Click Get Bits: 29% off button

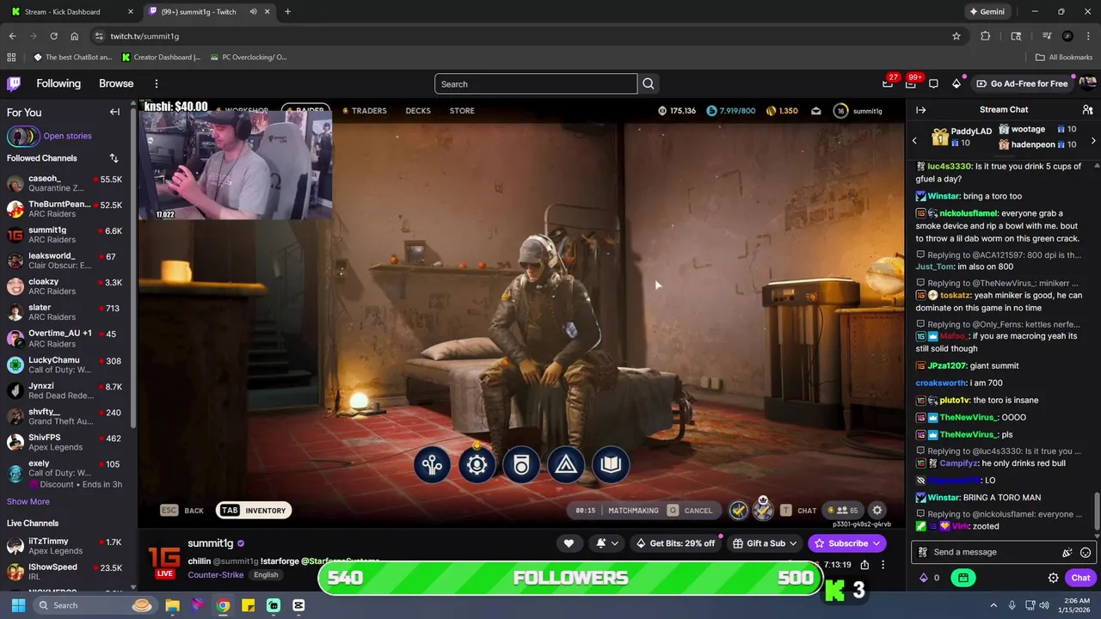(x=675, y=543)
